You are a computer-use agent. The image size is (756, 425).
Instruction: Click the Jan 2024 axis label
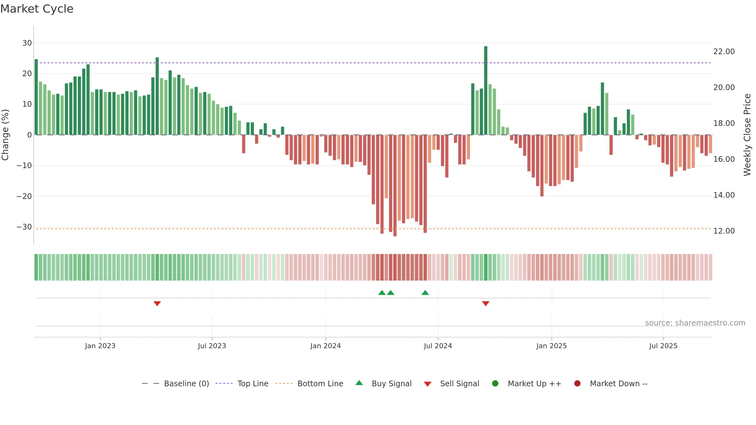point(326,346)
